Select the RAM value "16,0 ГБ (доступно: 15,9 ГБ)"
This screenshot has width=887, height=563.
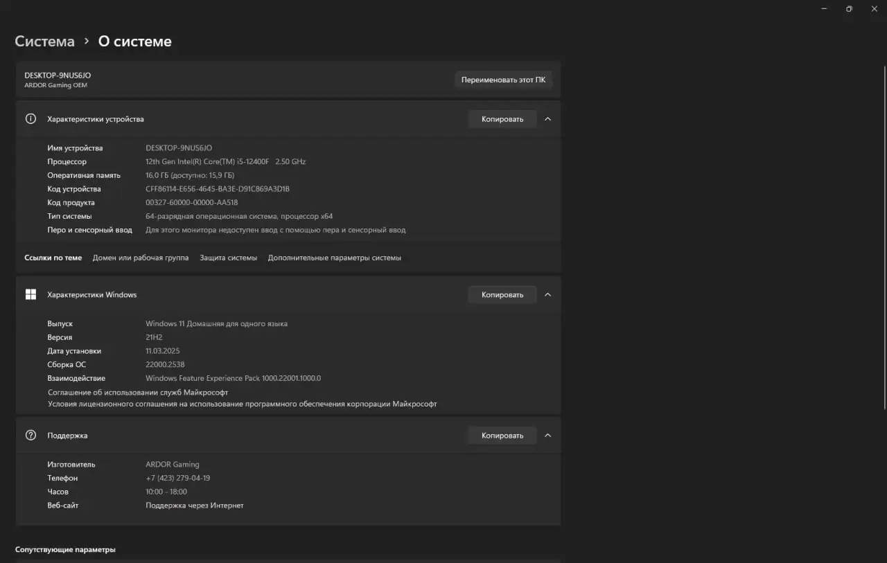[x=190, y=175]
